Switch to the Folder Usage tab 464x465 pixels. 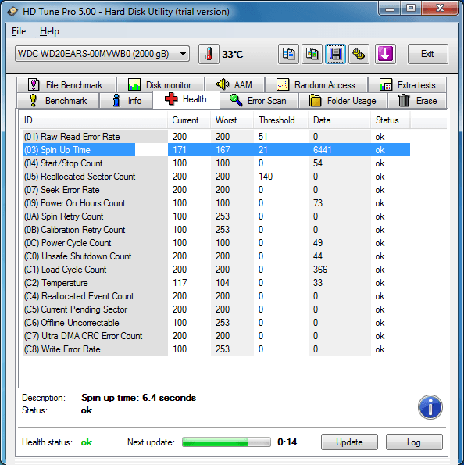pos(343,101)
